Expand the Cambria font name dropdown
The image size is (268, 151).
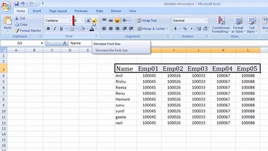click(70, 21)
